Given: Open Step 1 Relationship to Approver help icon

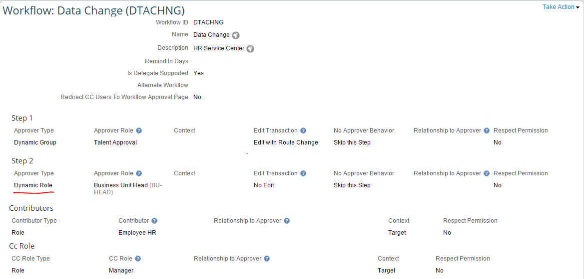Looking at the screenshot, I should pos(487,131).
